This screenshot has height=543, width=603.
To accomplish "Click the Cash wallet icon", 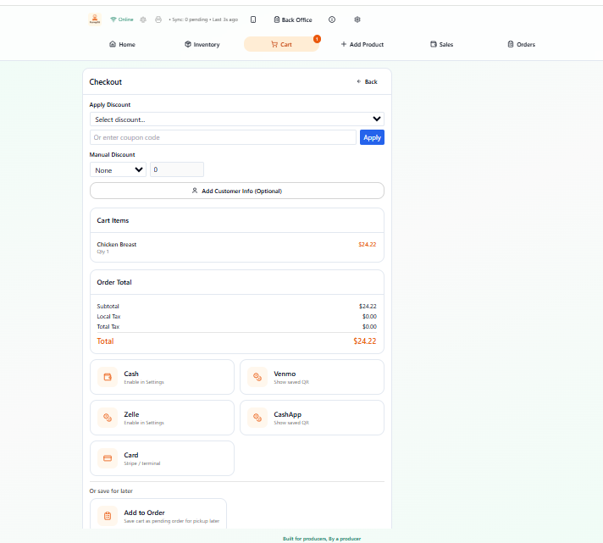I will tap(108, 377).
